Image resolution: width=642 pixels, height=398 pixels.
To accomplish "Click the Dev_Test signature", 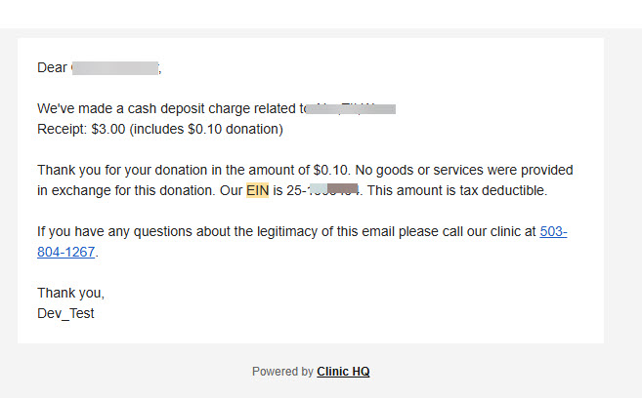I will pos(65,314).
